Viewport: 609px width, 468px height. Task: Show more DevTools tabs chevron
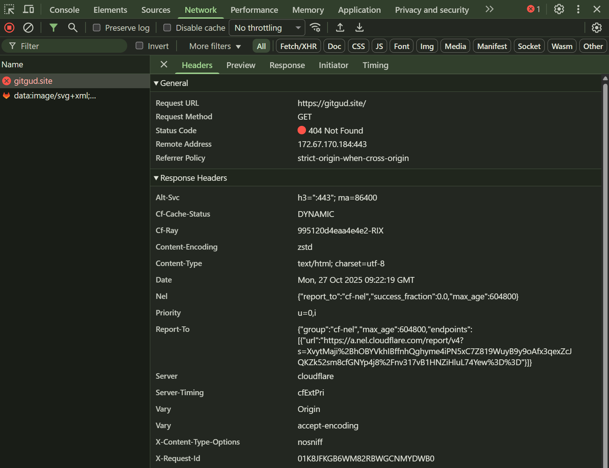pyautogui.click(x=489, y=9)
